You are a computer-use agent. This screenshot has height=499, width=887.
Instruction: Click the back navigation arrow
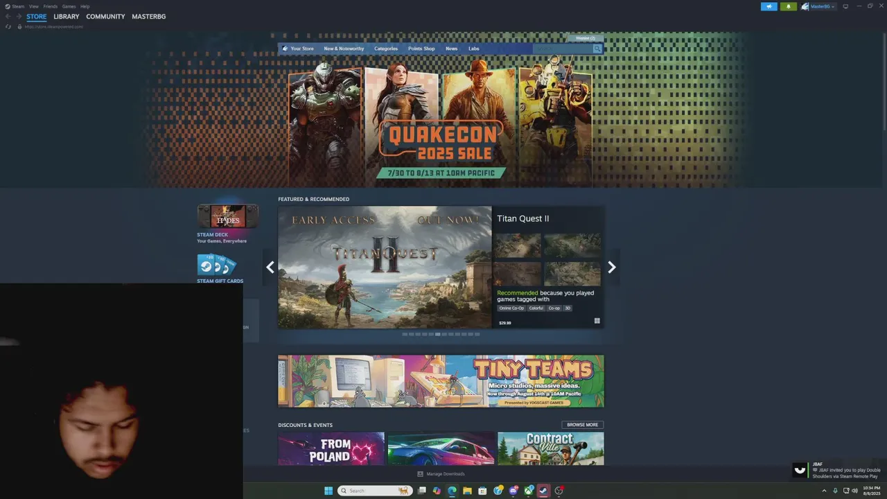click(x=8, y=17)
